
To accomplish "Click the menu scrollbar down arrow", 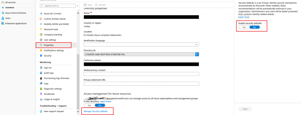I will coord(78,111).
